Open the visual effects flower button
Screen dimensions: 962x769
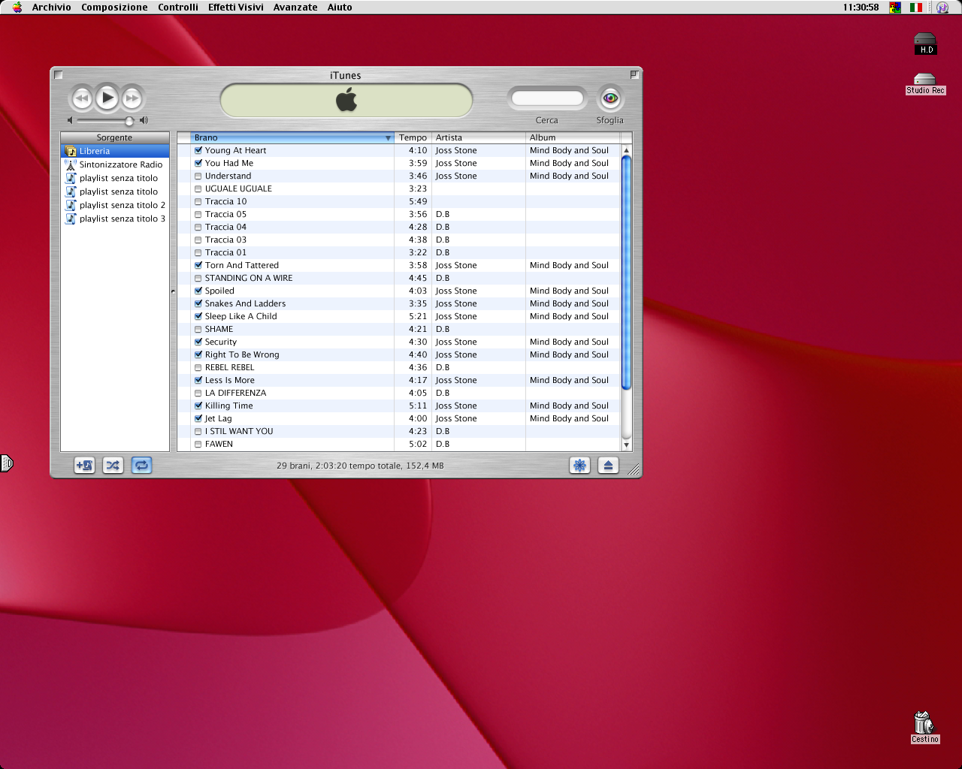(x=579, y=466)
